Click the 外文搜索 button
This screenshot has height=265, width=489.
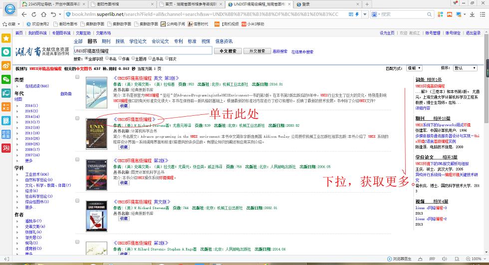(x=257, y=51)
